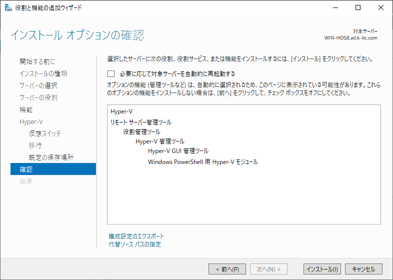
Task: Open the 機能 step in the sidebar
Action: point(26,109)
